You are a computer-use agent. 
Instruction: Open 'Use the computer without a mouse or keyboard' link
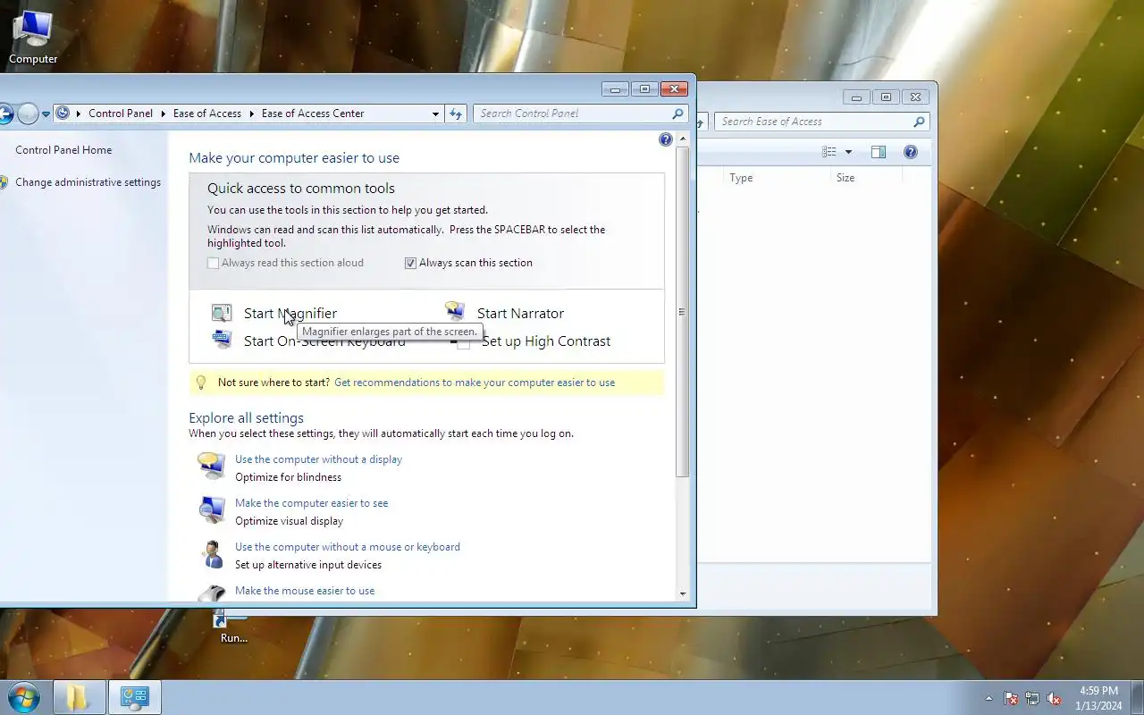(x=348, y=547)
